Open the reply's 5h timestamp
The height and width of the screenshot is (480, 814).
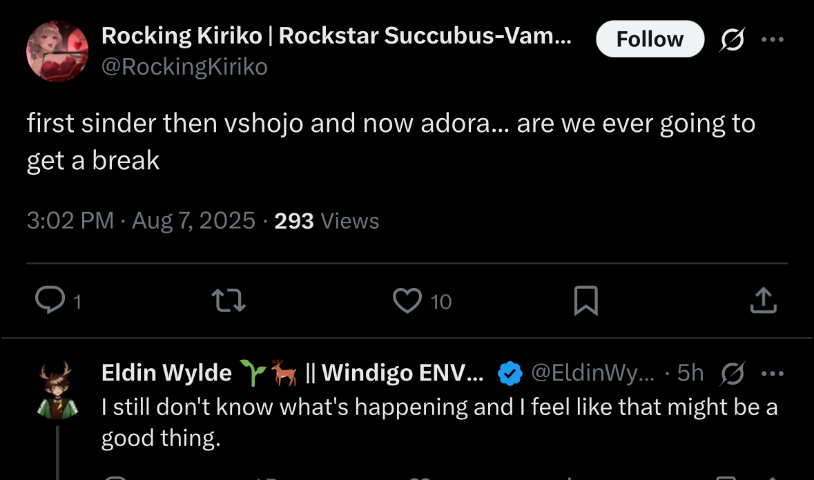[x=690, y=374]
